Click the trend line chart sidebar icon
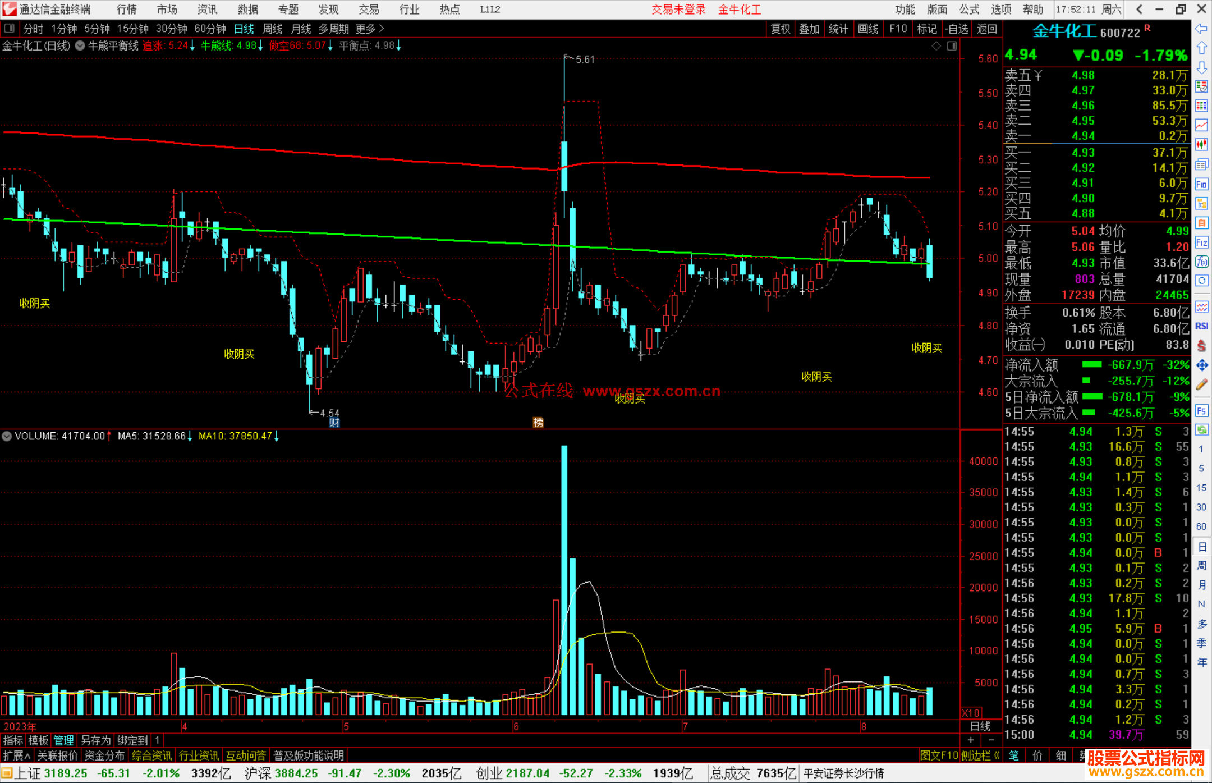Screen dimensions: 1212x783 (x=1201, y=126)
